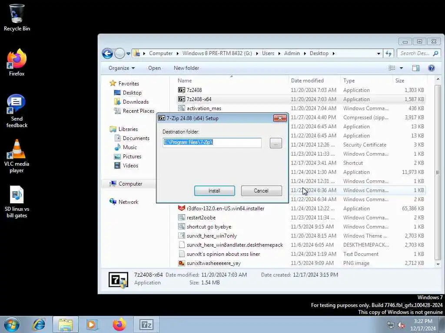
Task: Click the Refresh button beside the address bar
Action: (x=389, y=53)
